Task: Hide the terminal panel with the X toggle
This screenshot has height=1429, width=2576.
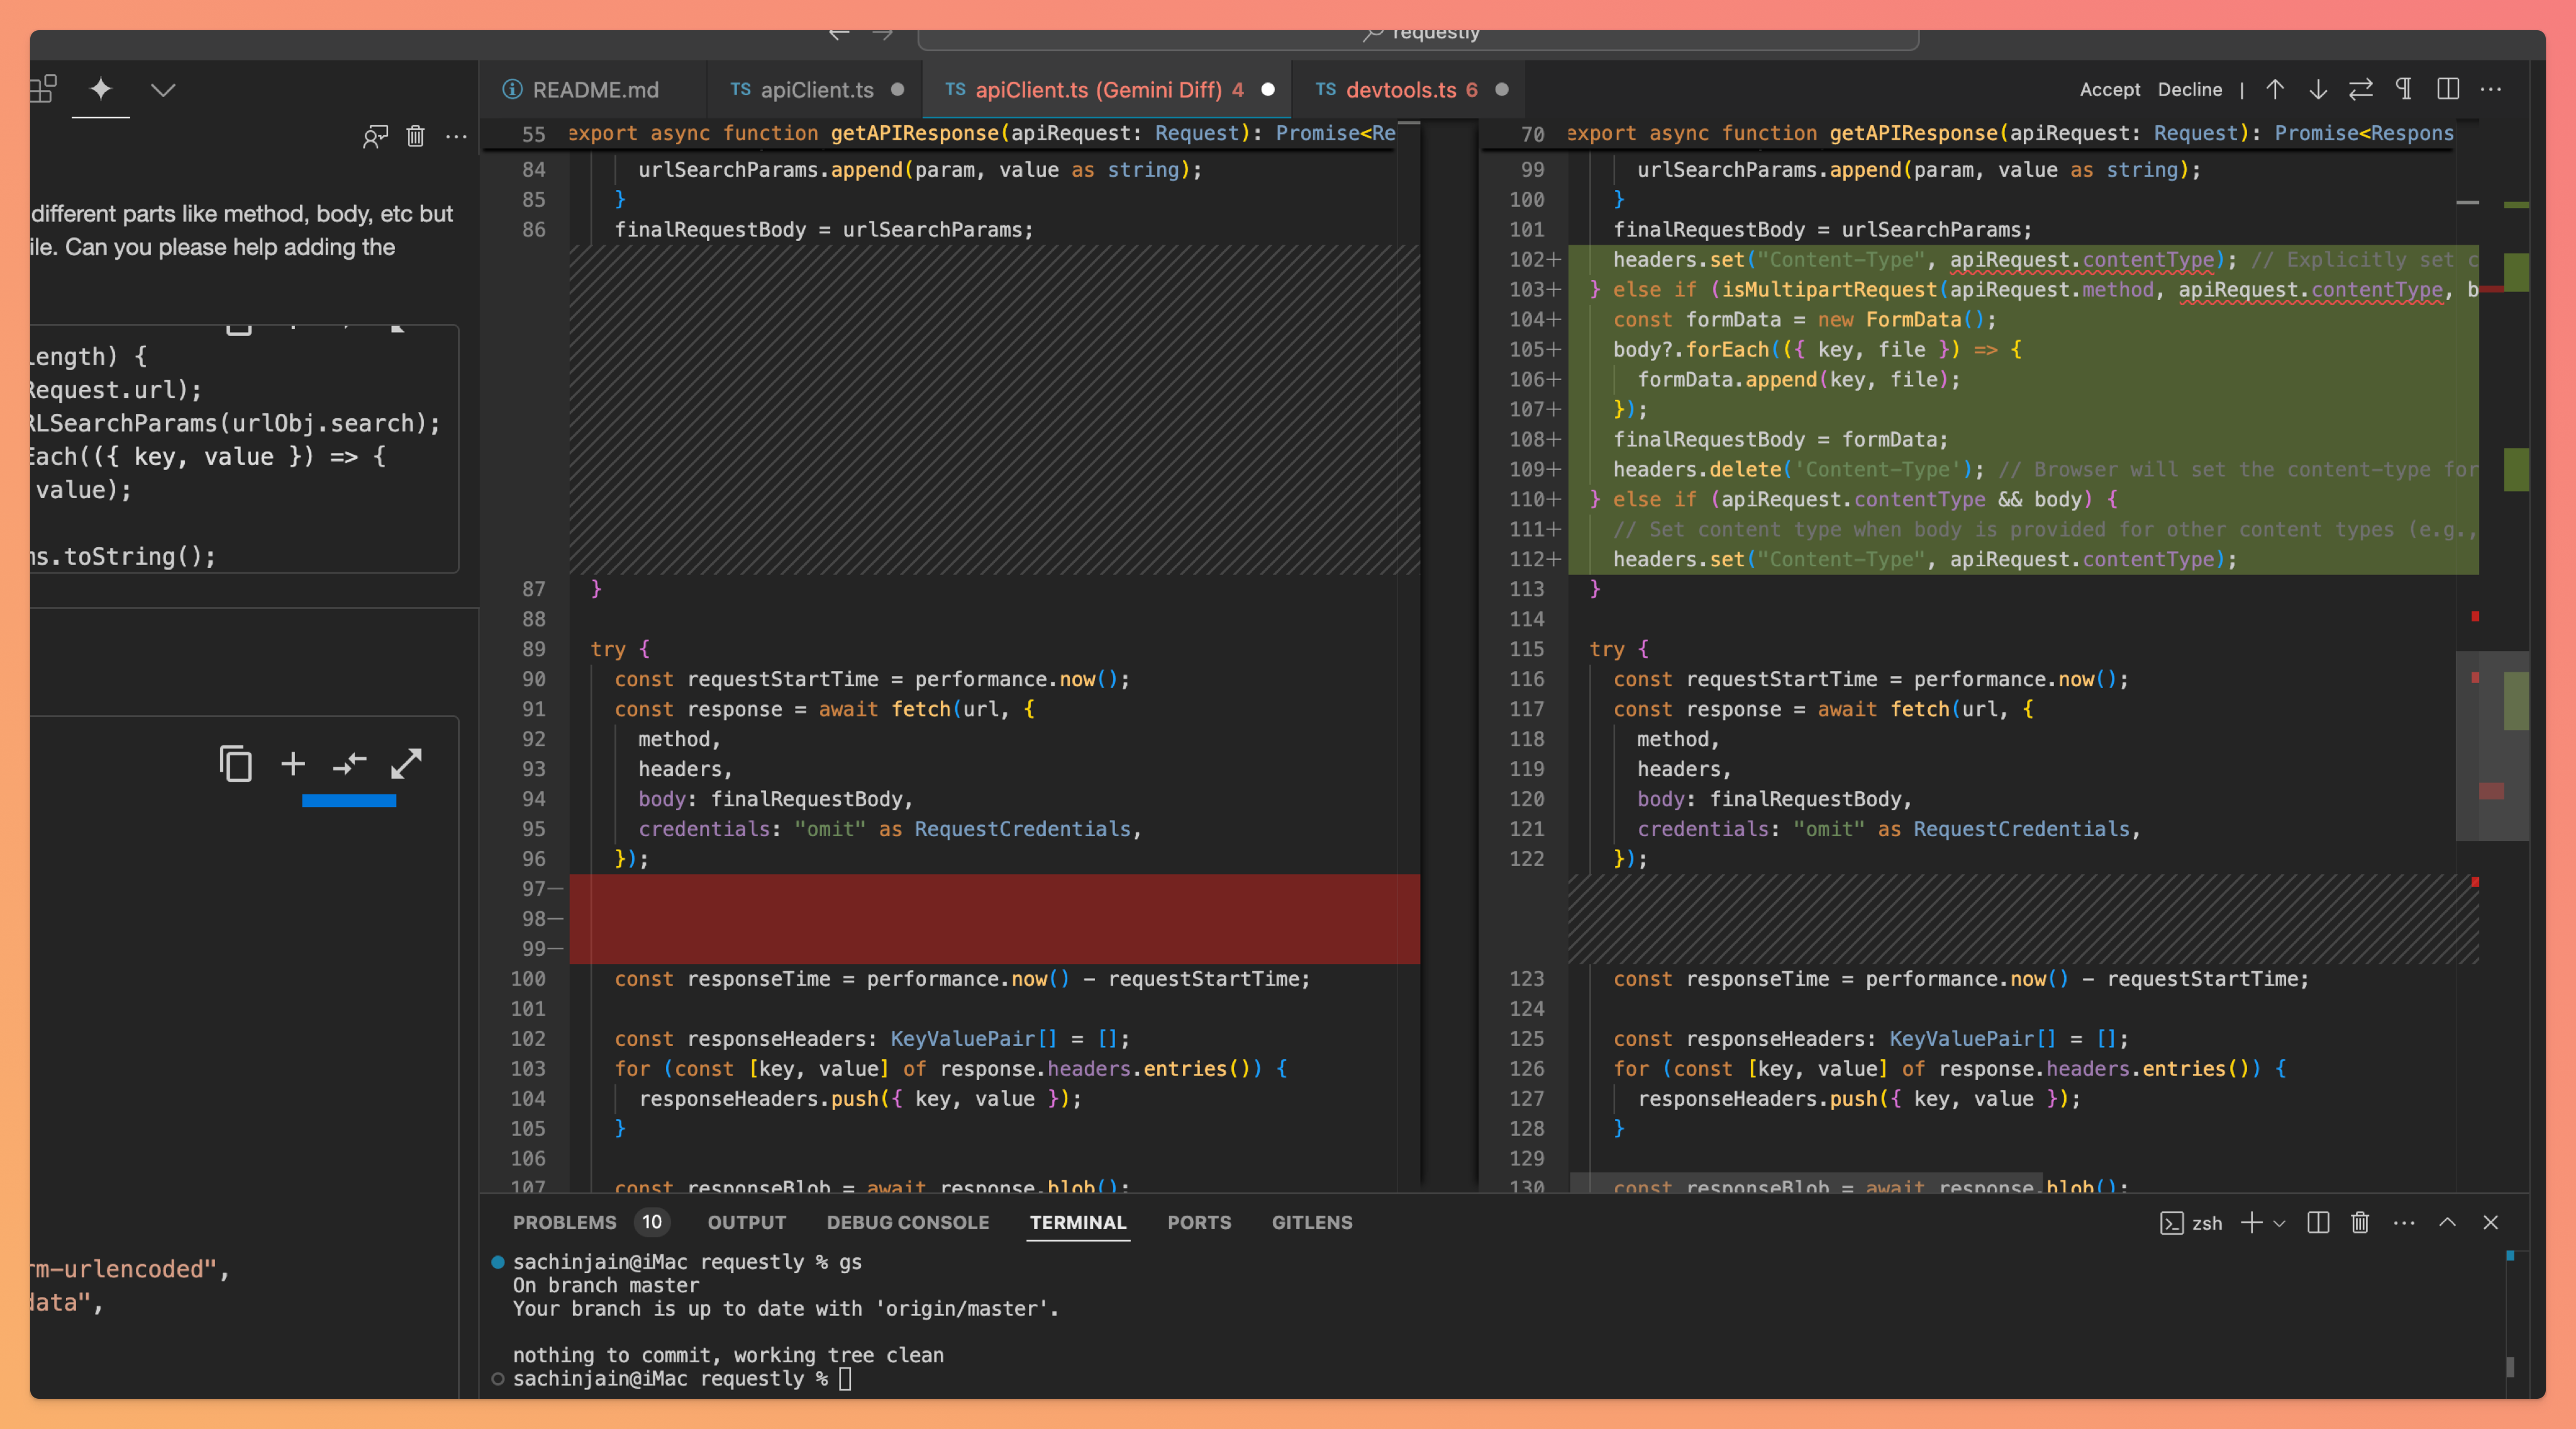Action: [2491, 1222]
